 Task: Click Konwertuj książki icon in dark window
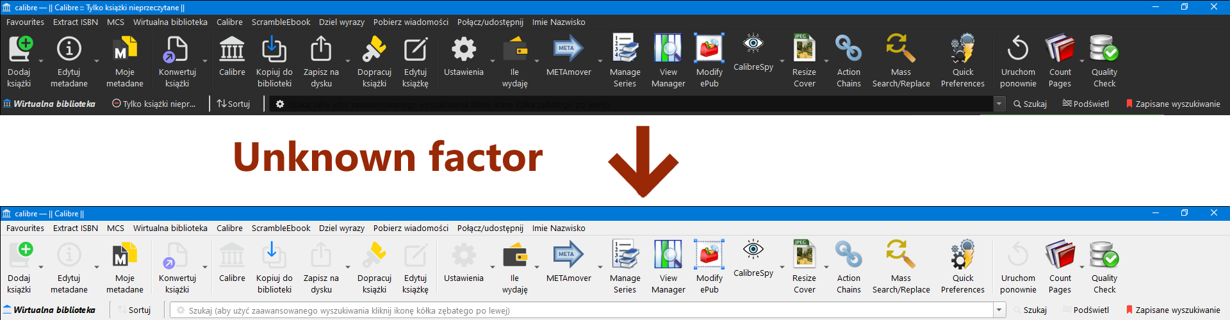(x=177, y=49)
